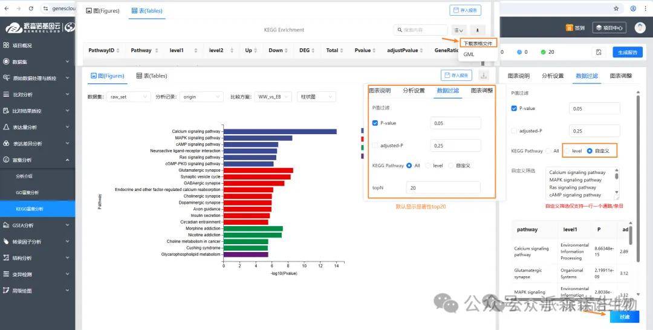Choose 下载表格文件 from the dropdown menu
The image size is (653, 330).
click(x=478, y=43)
